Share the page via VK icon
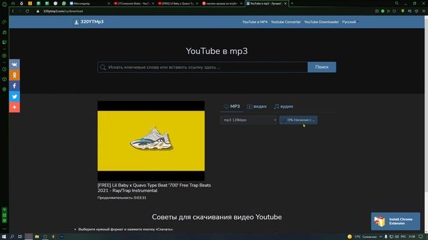 15,65
